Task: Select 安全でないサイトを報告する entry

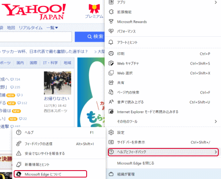Action: 45,153
